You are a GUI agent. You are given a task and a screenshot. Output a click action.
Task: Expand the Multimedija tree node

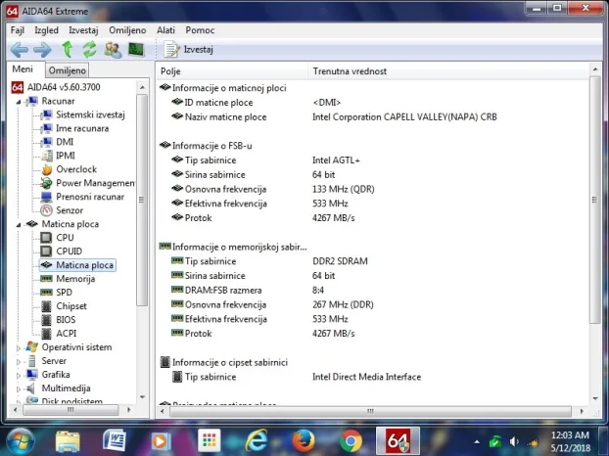point(19,388)
